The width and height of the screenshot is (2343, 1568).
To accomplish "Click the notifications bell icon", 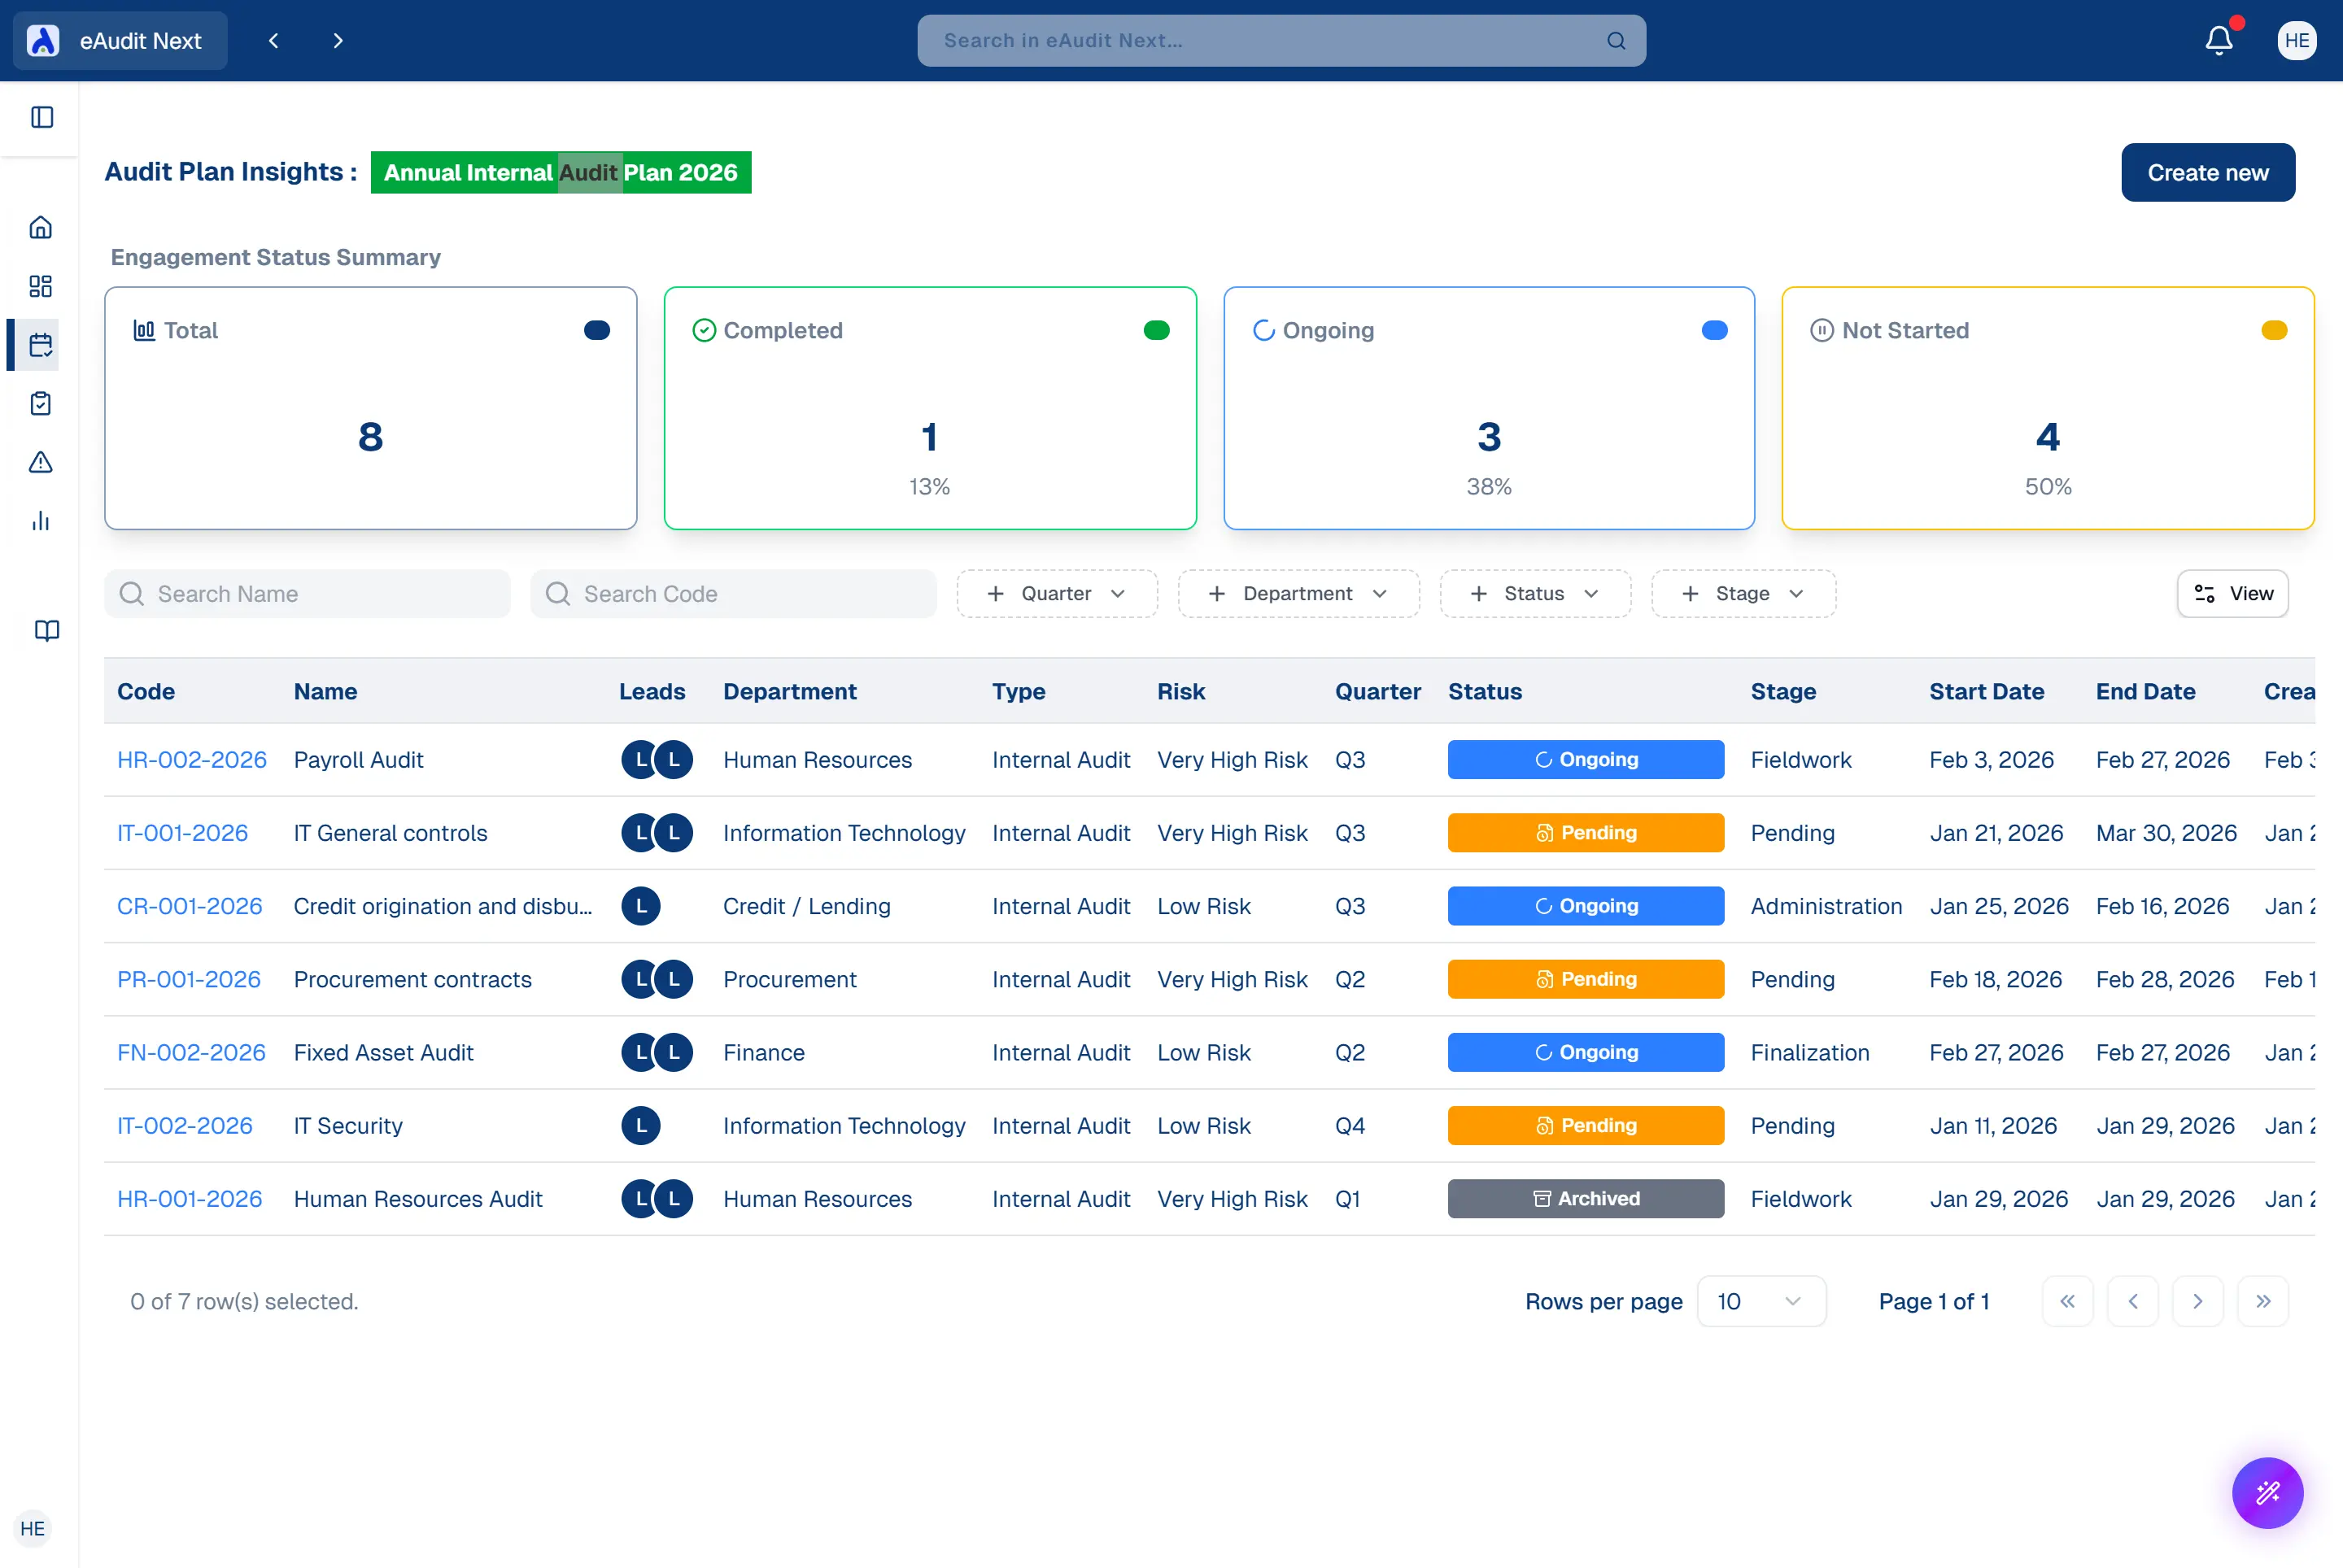I will pyautogui.click(x=2218, y=41).
